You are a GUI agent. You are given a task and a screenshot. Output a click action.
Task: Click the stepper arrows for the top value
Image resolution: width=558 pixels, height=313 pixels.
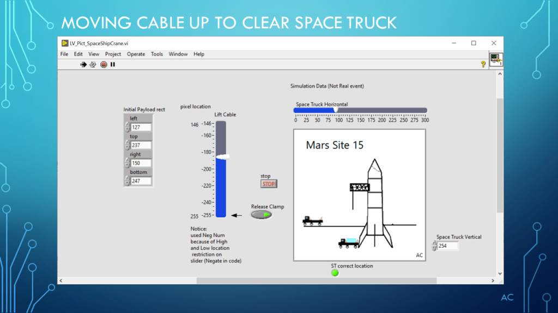point(128,145)
